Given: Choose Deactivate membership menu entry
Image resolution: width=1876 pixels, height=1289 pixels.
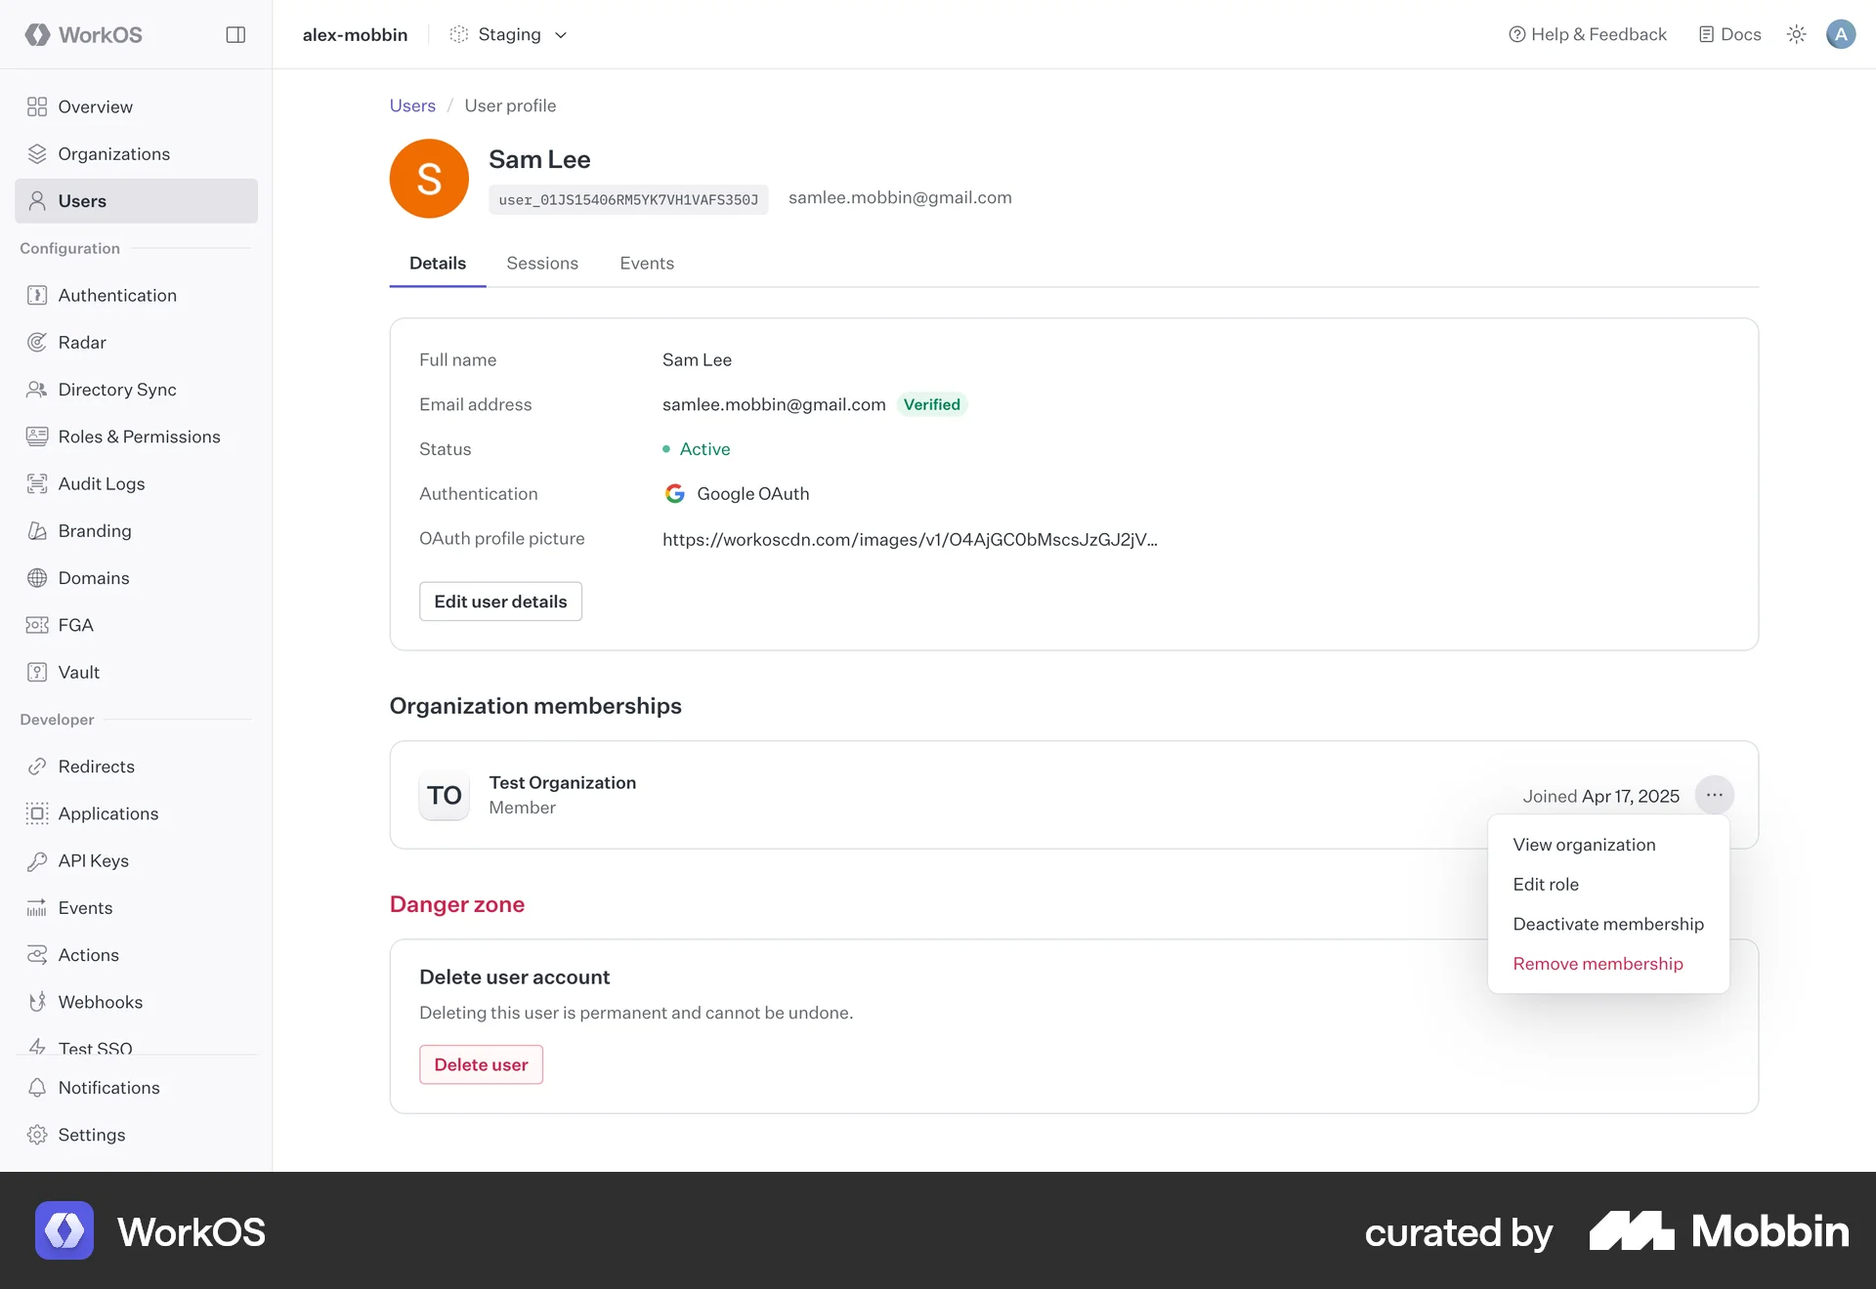Looking at the screenshot, I should click(x=1607, y=924).
